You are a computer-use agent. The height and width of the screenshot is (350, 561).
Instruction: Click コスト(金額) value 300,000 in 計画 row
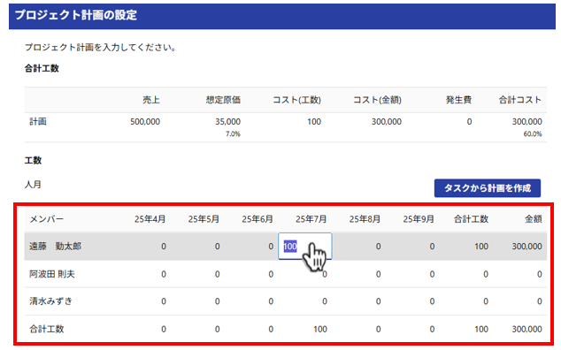387,122
